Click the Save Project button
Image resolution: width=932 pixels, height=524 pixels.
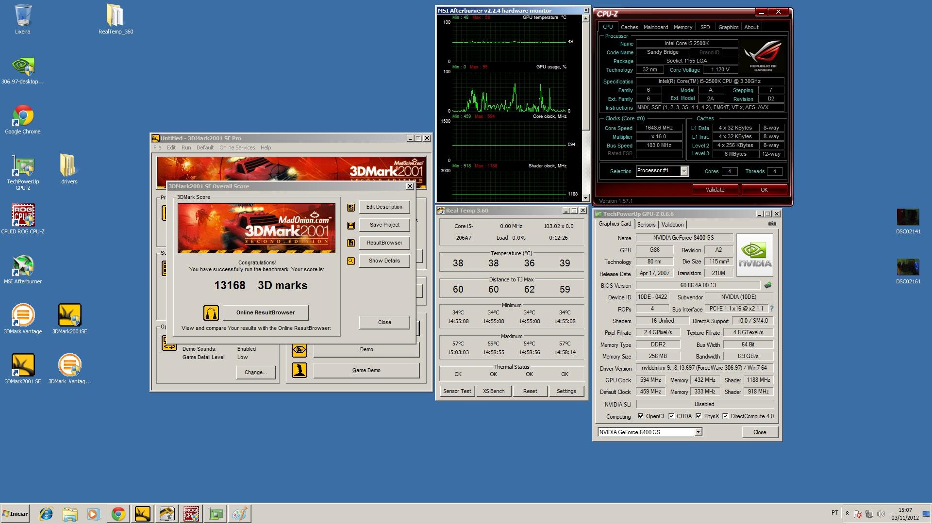[x=384, y=225]
